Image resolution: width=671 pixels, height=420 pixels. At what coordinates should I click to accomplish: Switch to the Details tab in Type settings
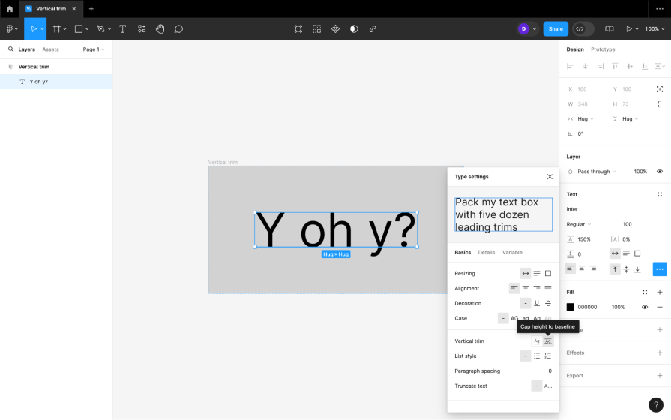click(487, 252)
